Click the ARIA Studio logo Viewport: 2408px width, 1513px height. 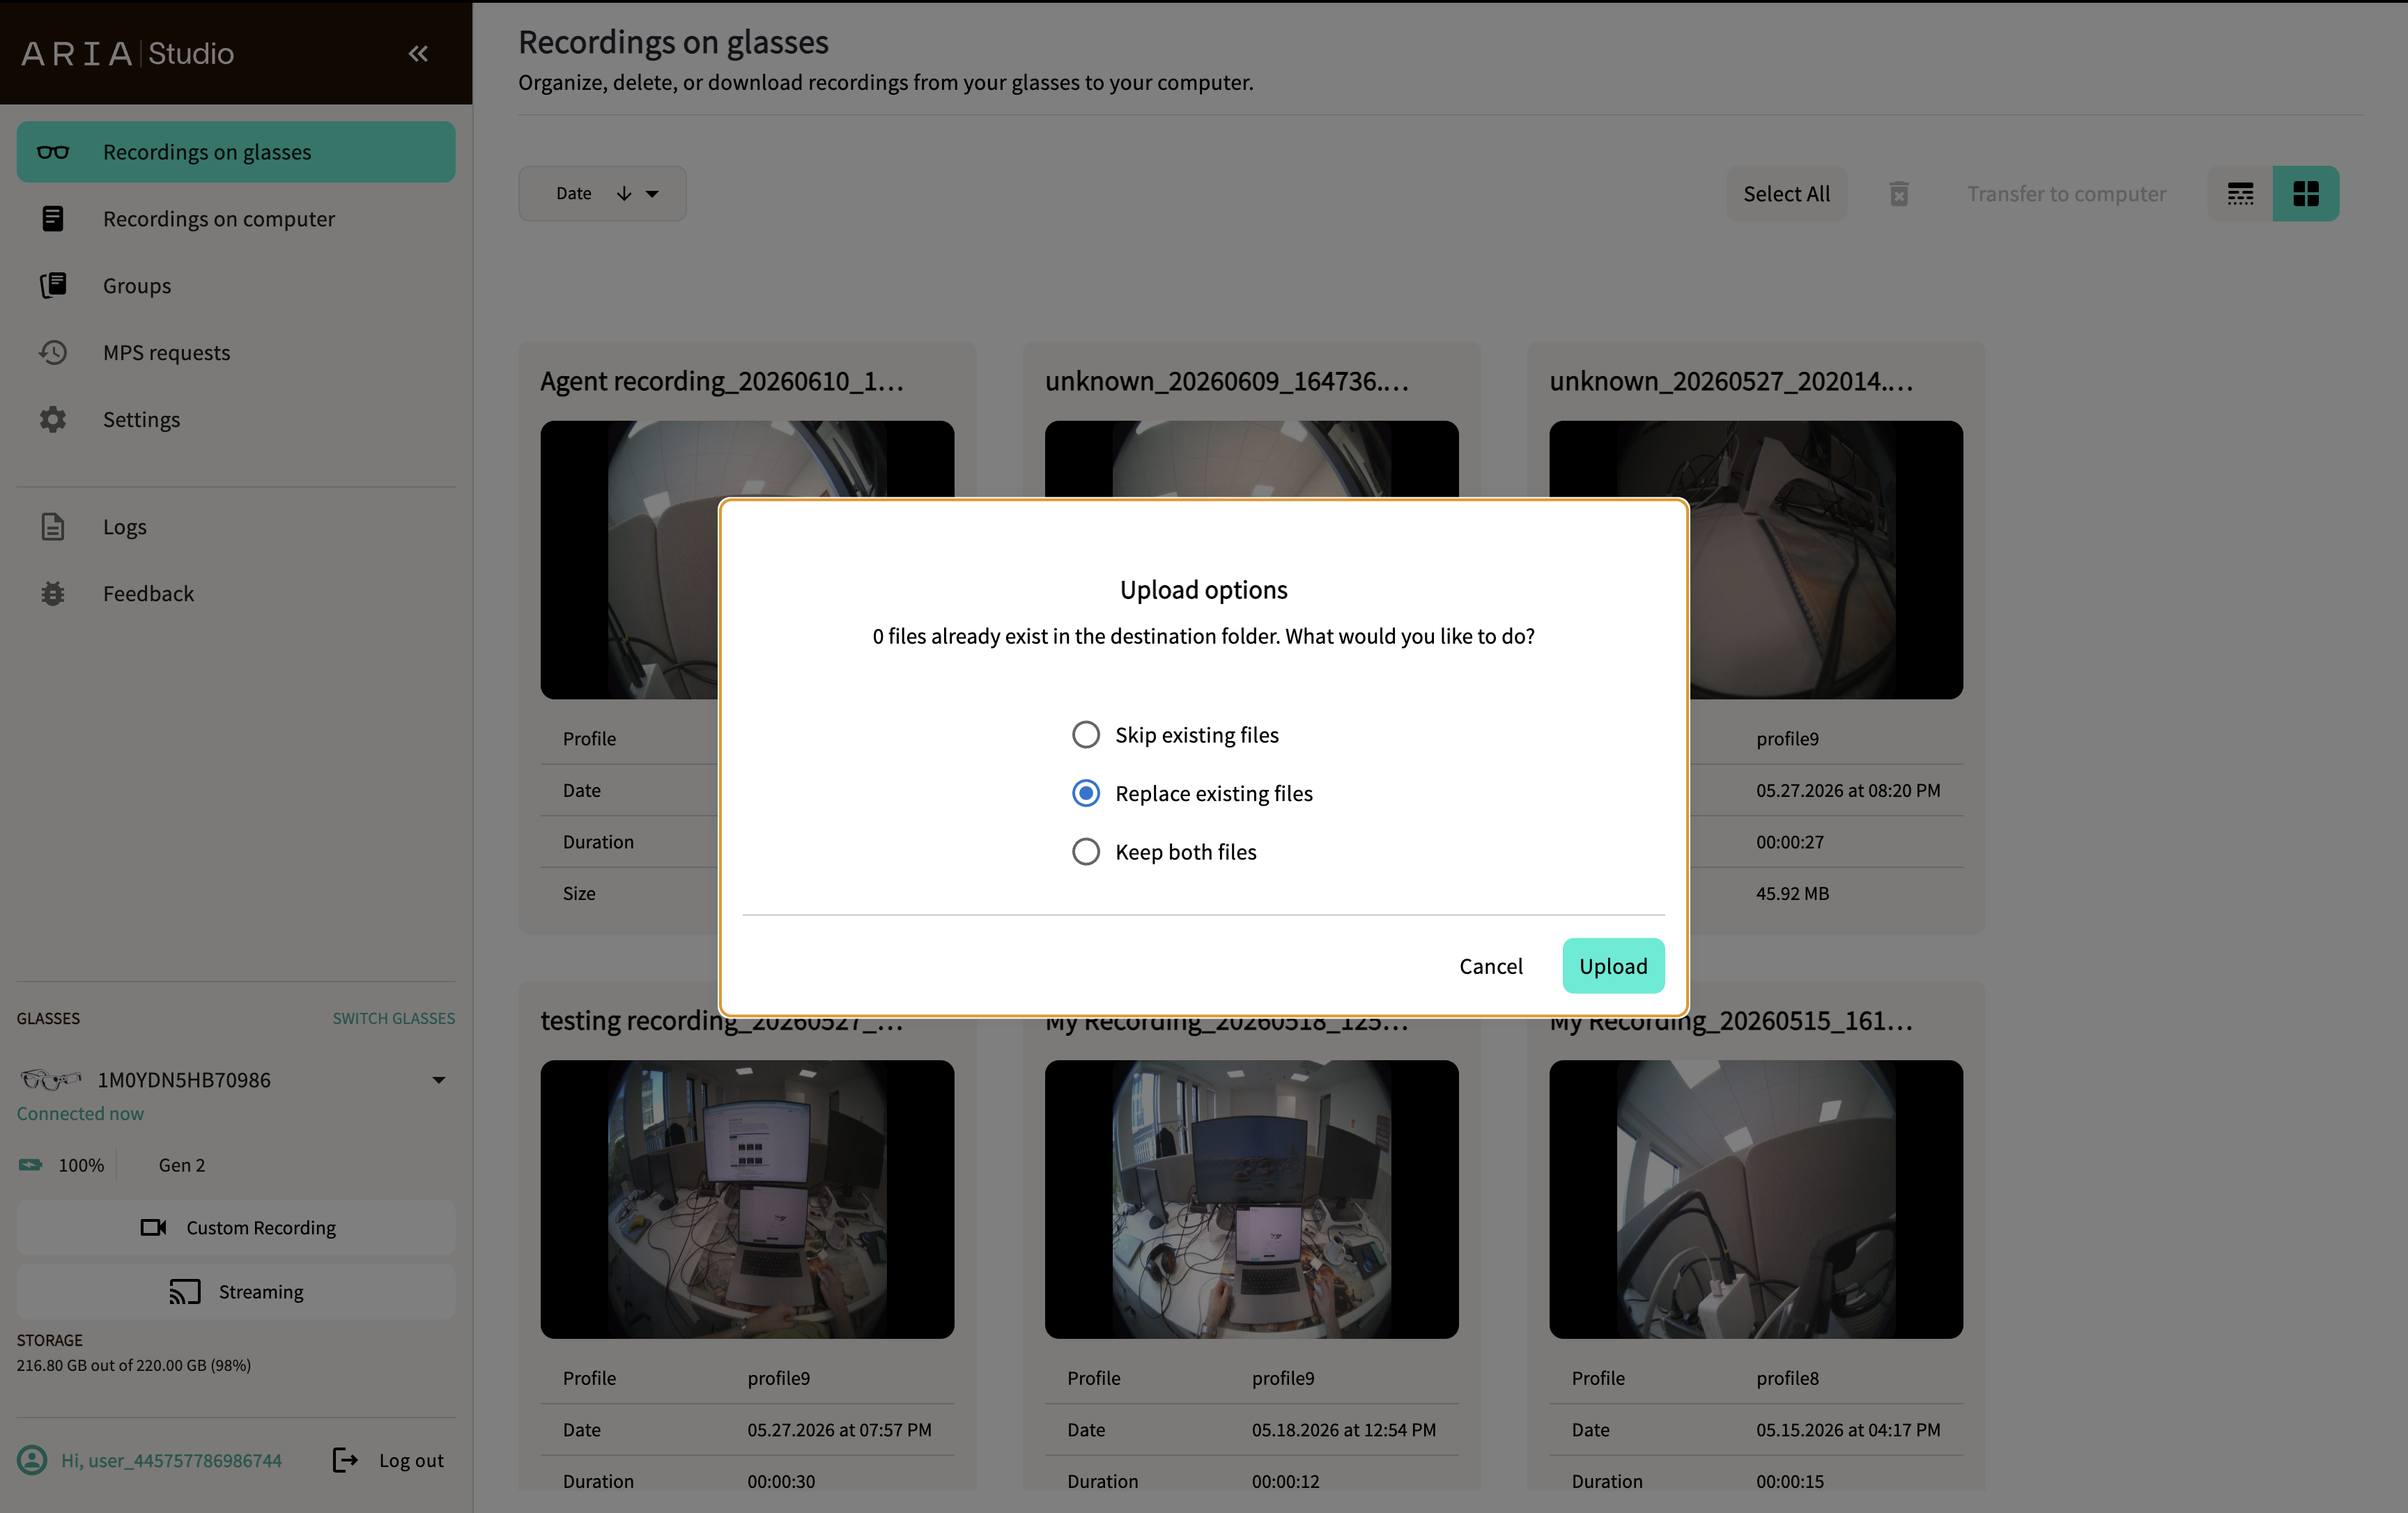point(127,53)
